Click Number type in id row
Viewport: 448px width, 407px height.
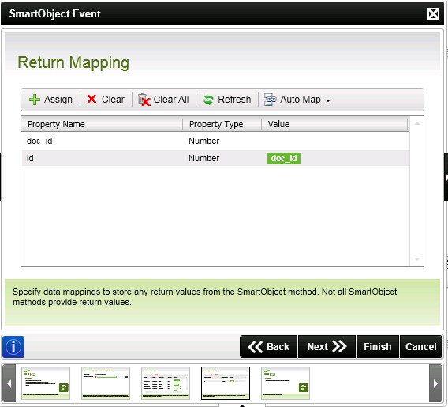204,158
